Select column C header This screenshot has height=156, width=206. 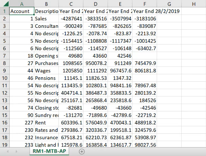click(x=71, y=4)
